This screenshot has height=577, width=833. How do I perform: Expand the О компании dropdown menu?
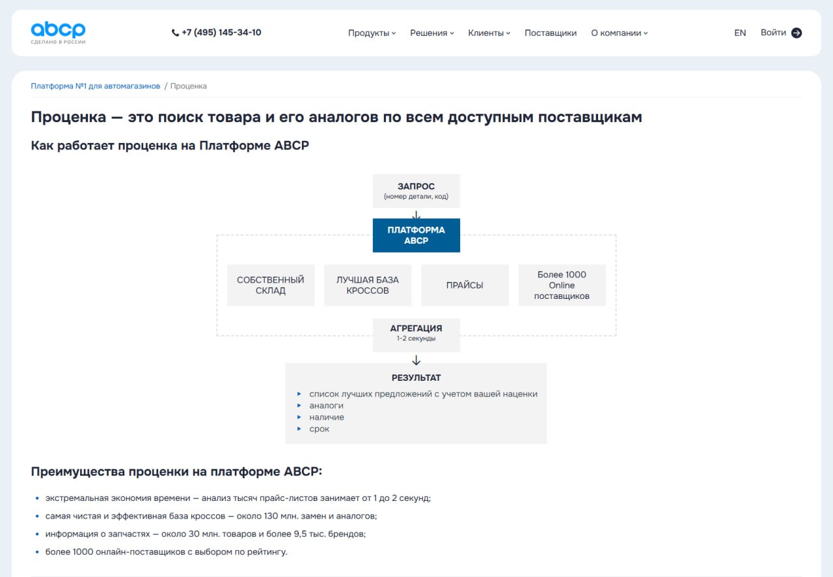click(620, 33)
